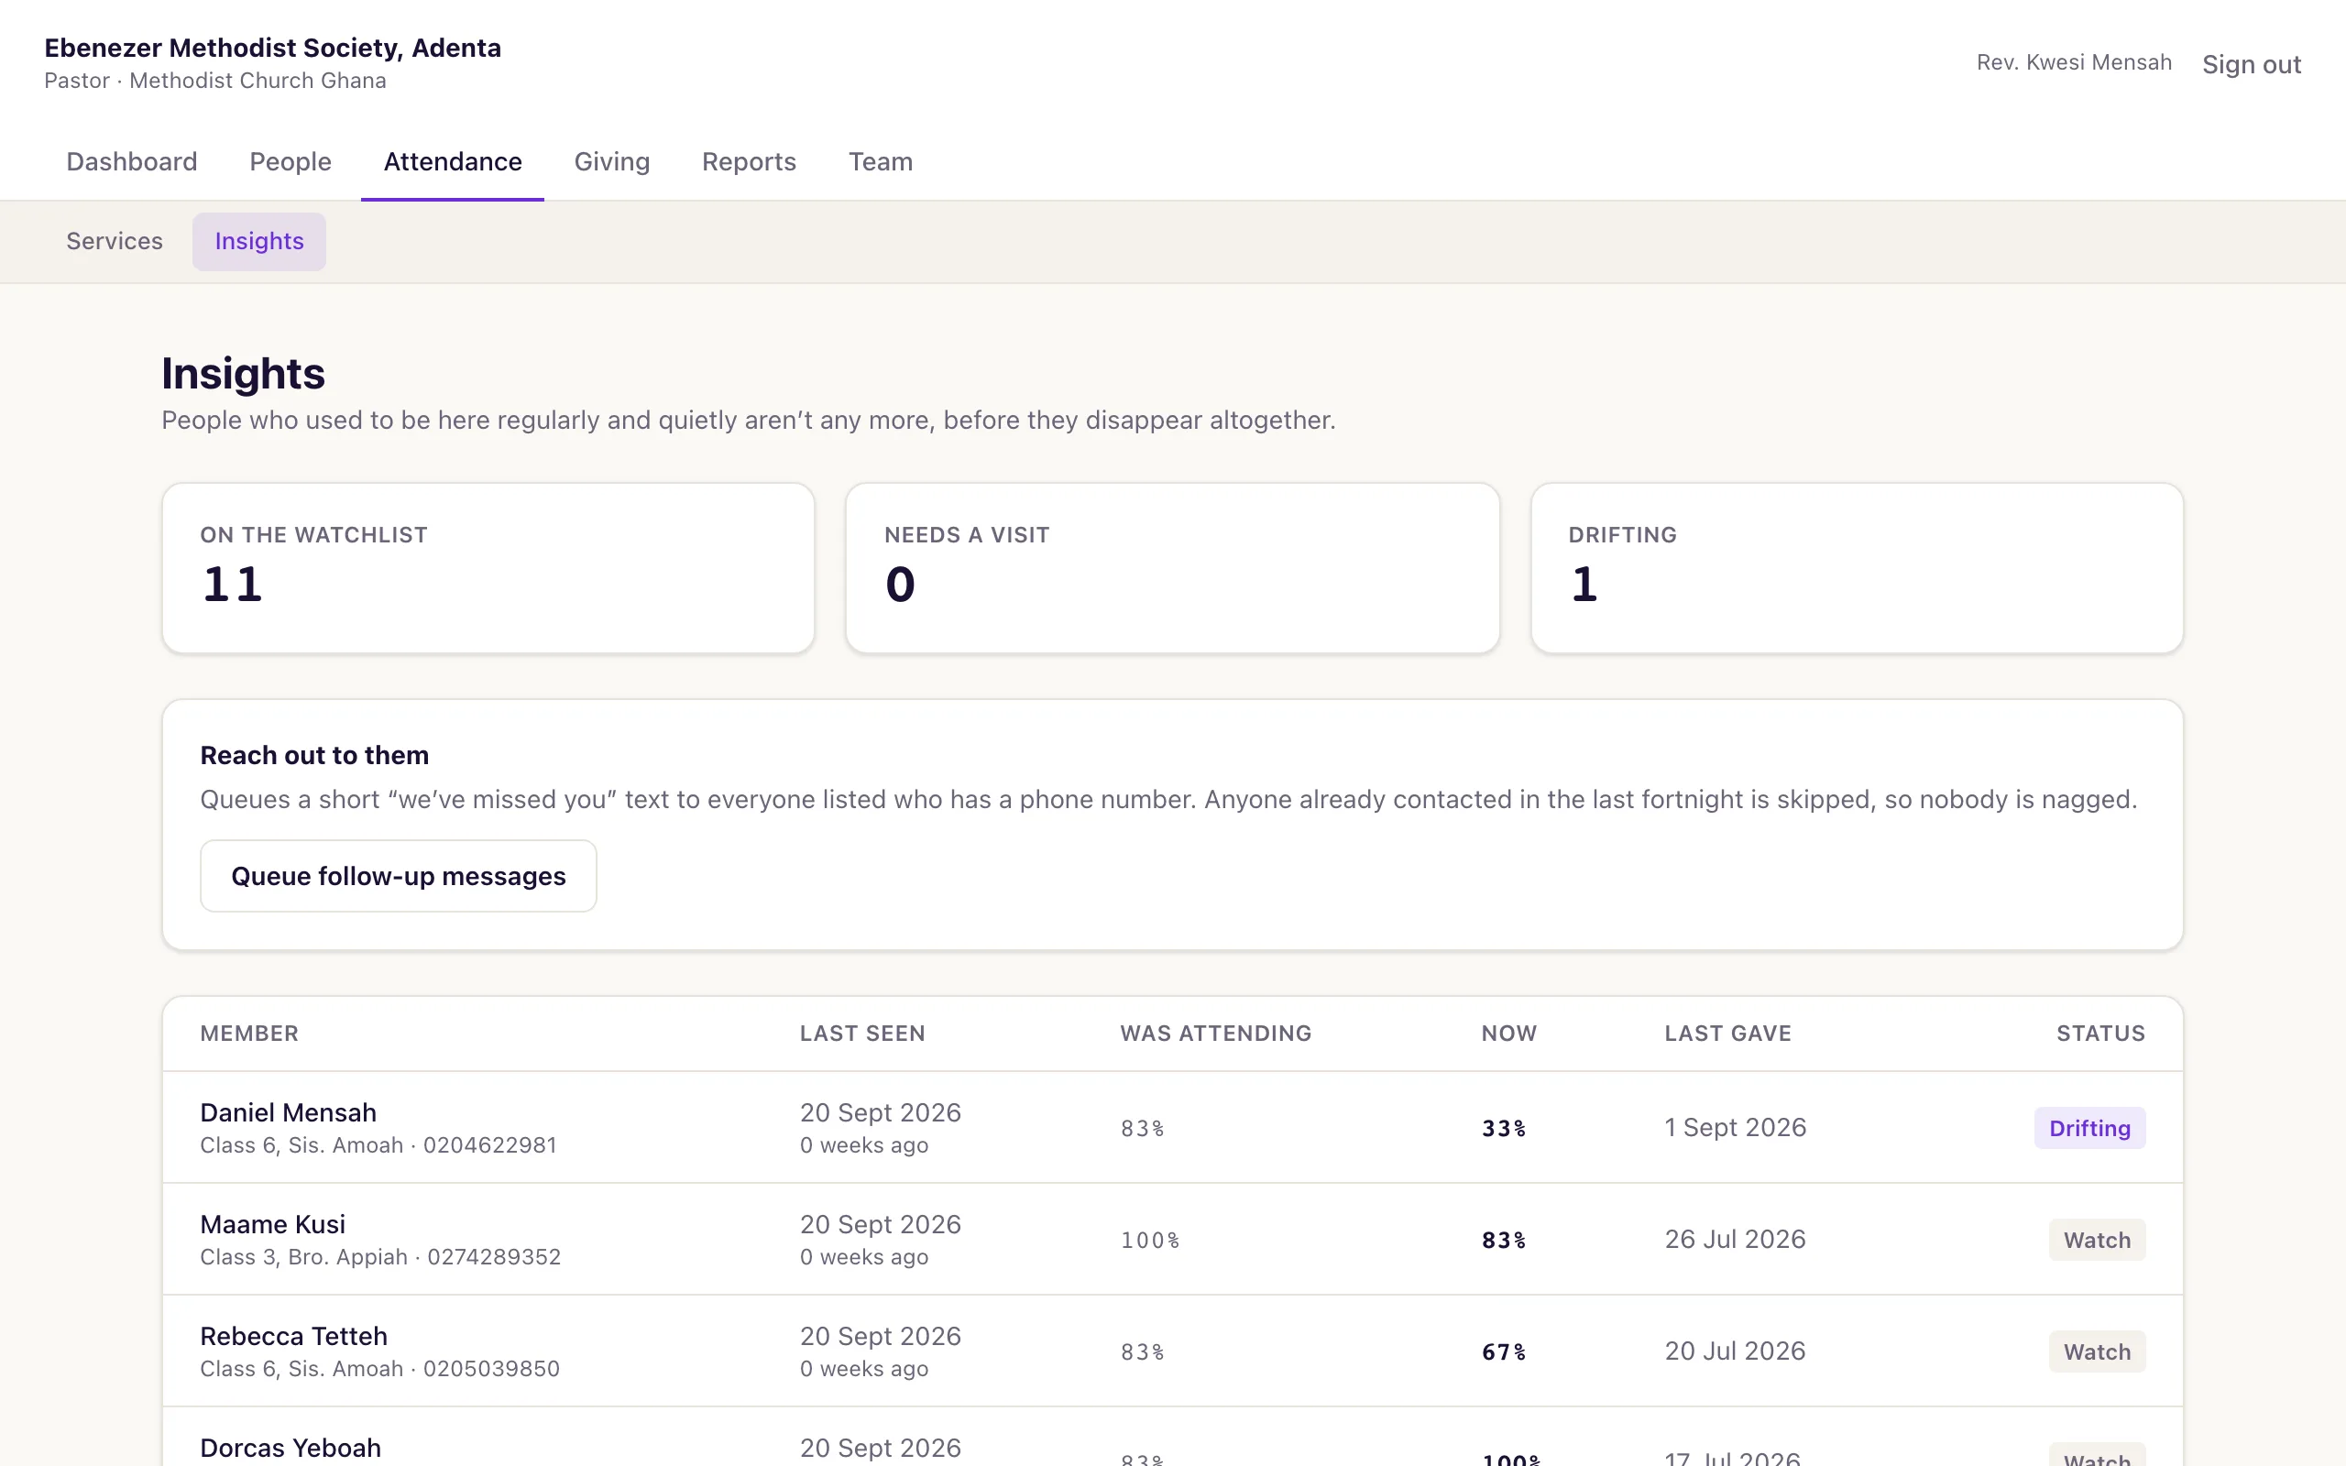The image size is (2346, 1466).
Task: Click Daniel Mensah's class and phone line
Action: click(x=378, y=1145)
